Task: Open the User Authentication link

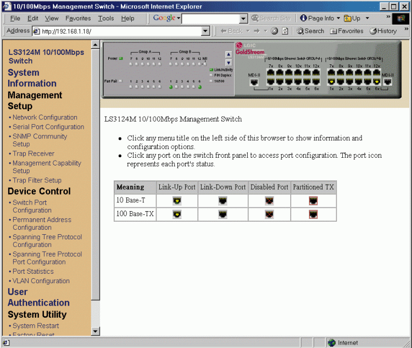Action: pos(38,297)
